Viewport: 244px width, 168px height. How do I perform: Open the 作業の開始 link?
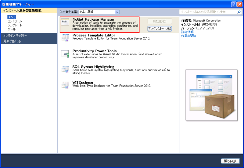[x=188, y=36]
